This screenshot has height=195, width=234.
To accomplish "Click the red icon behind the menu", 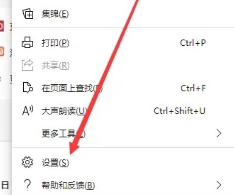I will 2,26.
